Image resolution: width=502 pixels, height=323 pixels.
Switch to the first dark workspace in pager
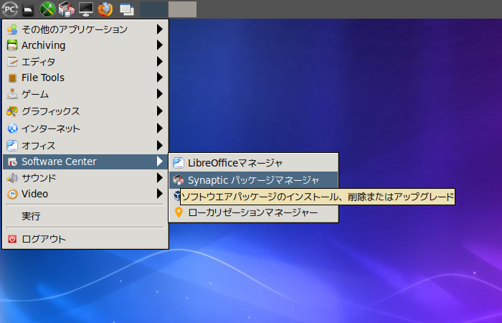click(154, 9)
